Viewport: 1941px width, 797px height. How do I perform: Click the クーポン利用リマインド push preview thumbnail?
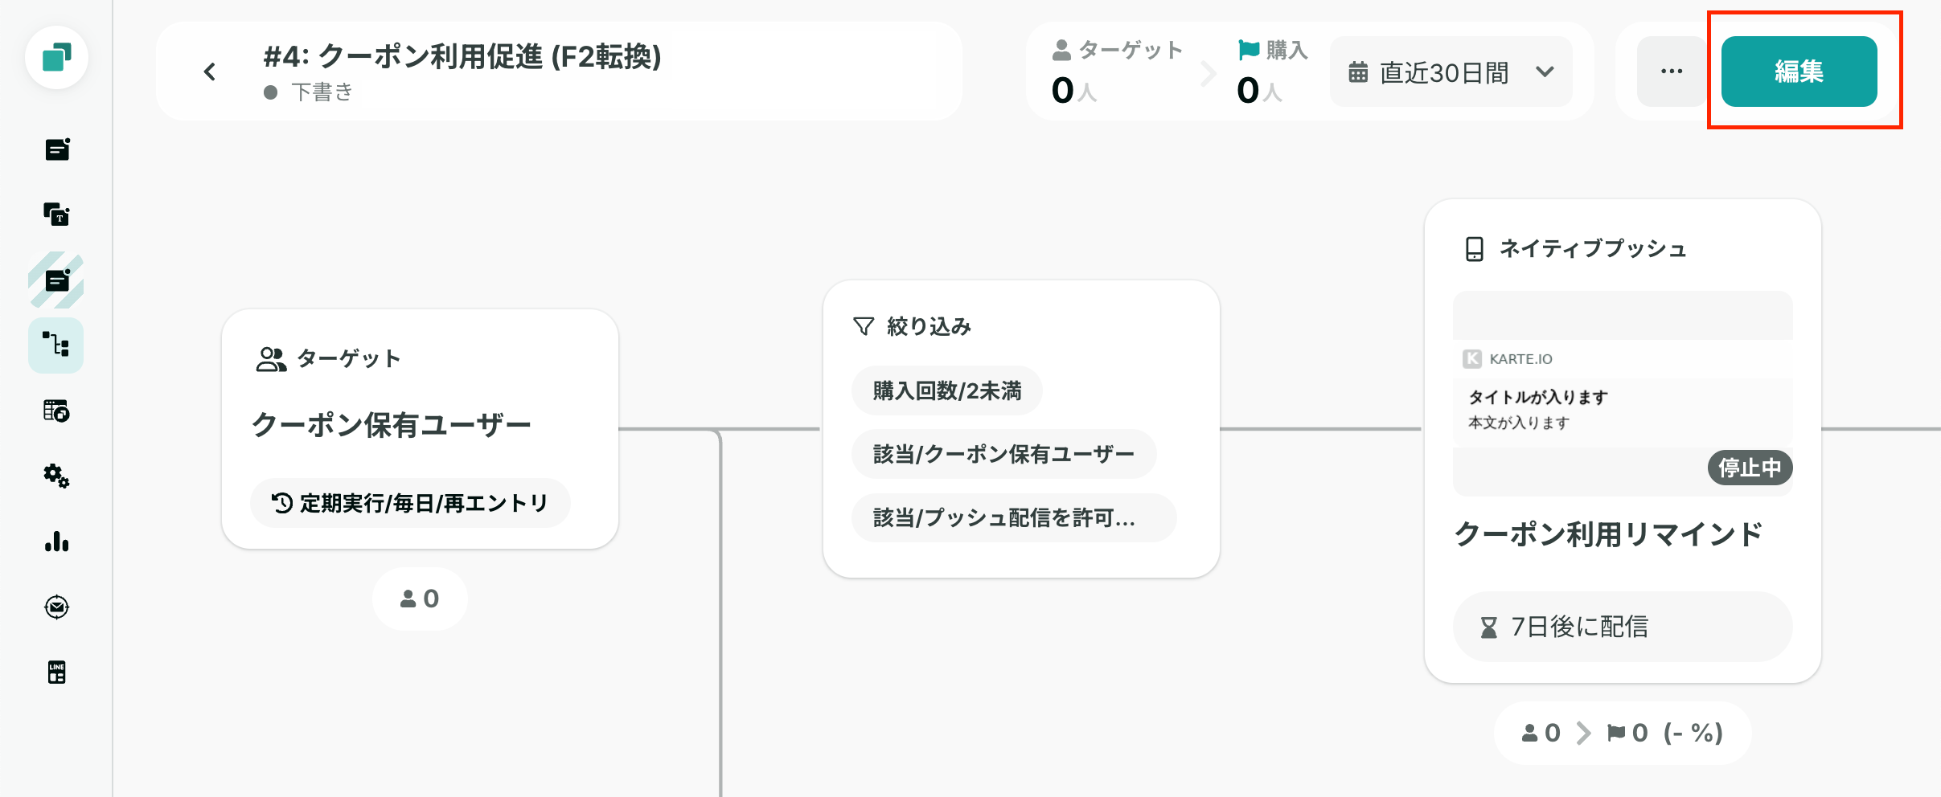[1623, 394]
